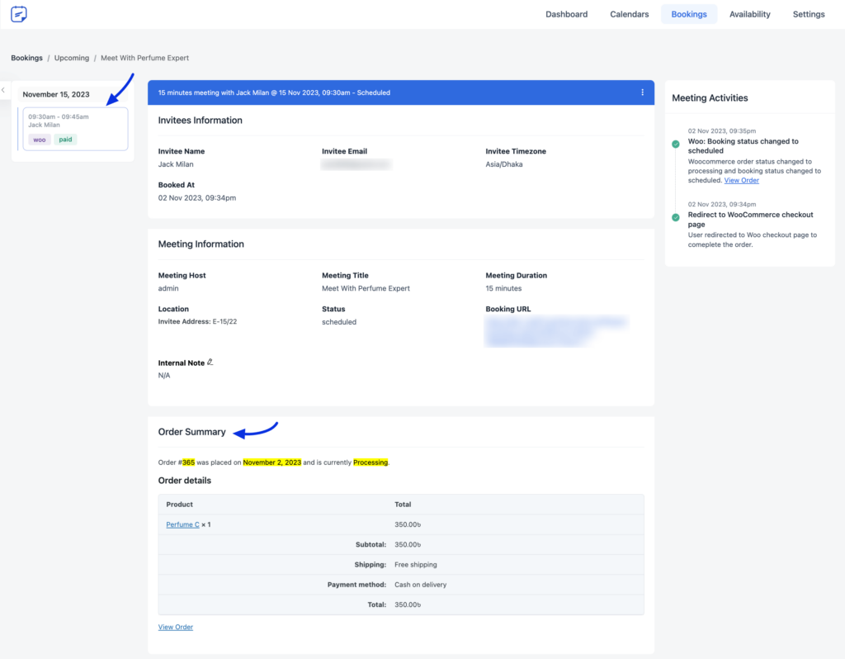
Task: Select the 09:30am Jack Milan booking card
Action: (x=75, y=128)
